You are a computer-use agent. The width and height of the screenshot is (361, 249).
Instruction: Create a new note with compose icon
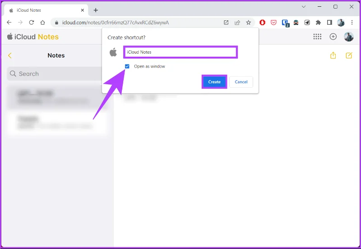[349, 55]
